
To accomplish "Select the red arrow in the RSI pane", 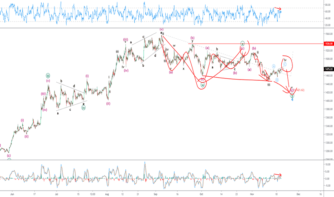I will coord(278,9).
